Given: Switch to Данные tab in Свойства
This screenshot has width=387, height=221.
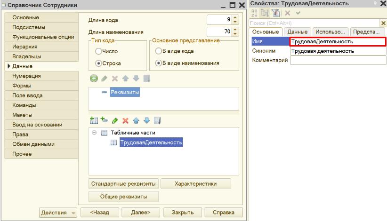Looking at the screenshot, I should (x=298, y=32).
